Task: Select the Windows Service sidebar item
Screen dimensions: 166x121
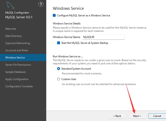Action: point(23,58)
